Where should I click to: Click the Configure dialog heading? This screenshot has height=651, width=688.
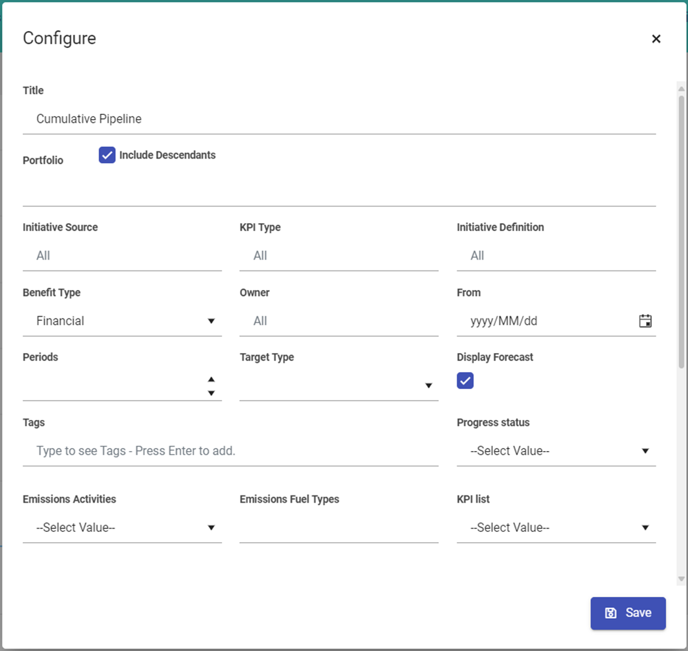click(x=59, y=39)
